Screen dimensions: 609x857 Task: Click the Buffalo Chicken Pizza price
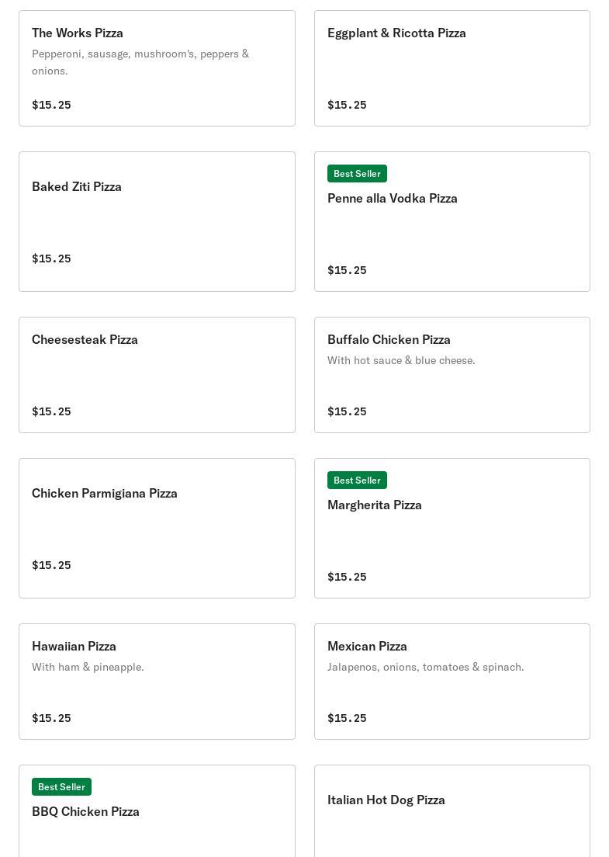[347, 411]
